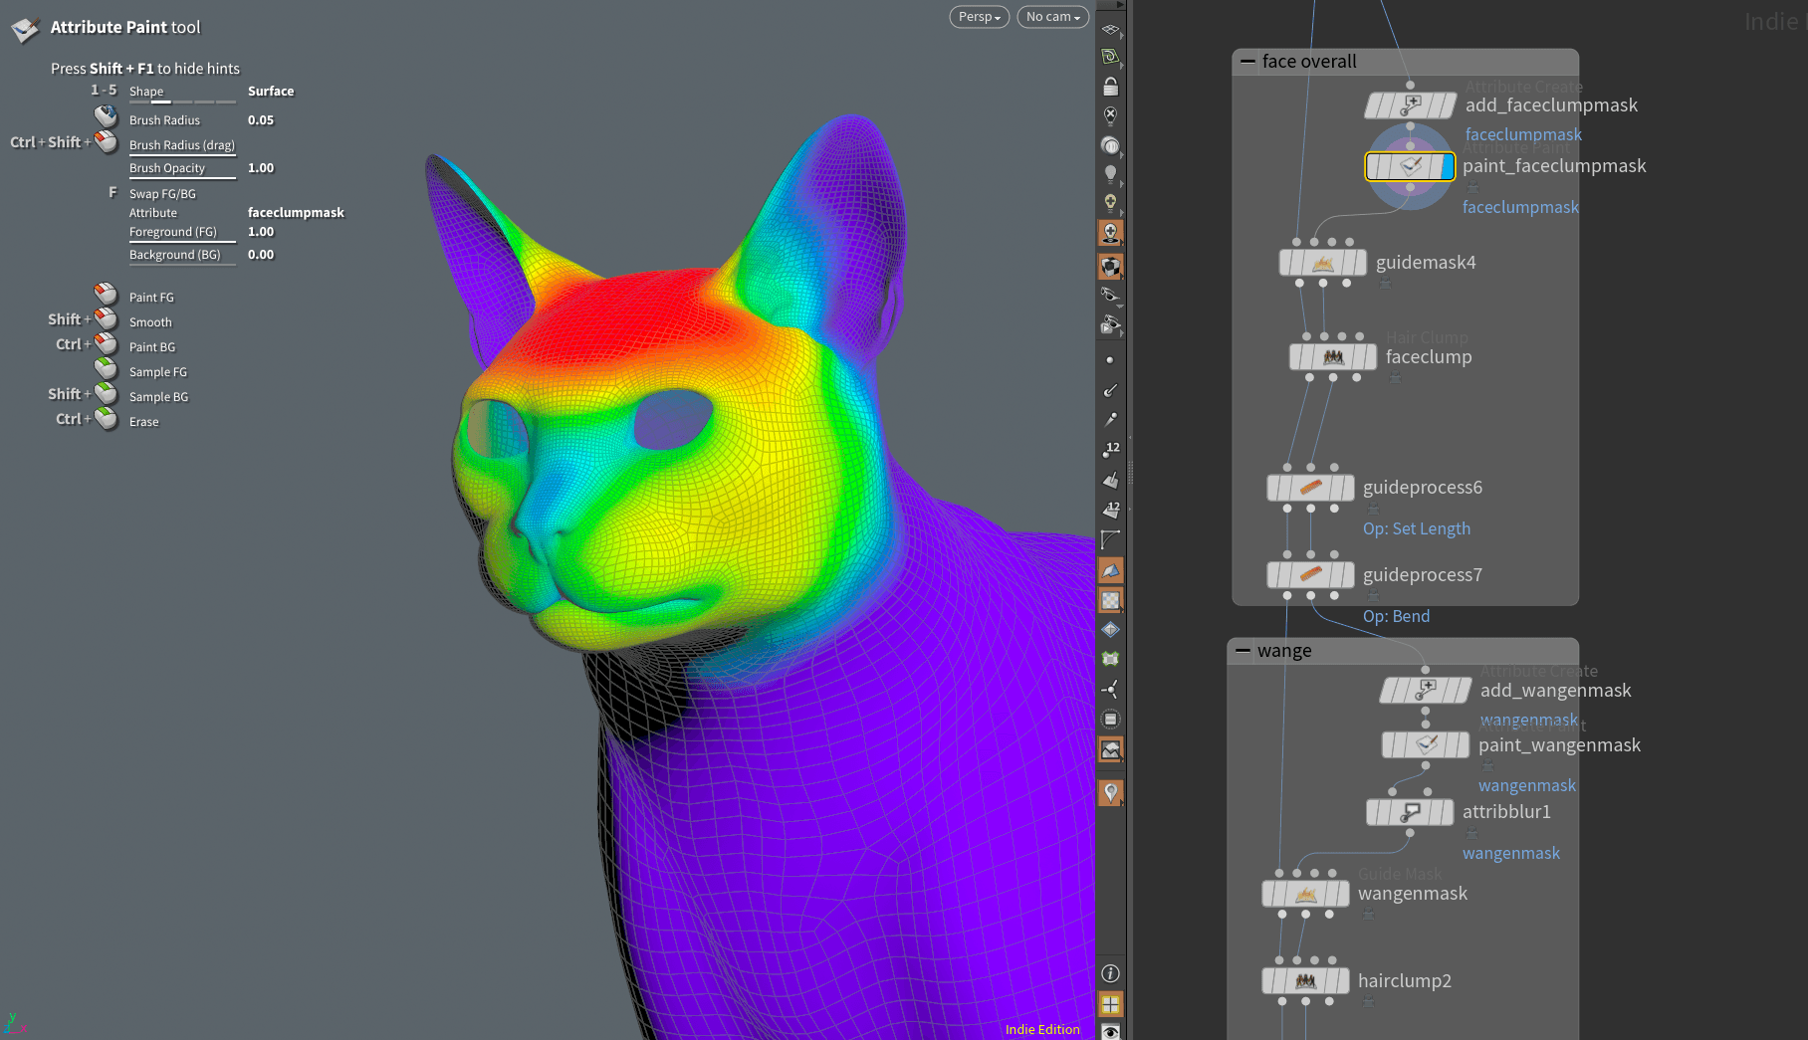Toggle the eye visibility icon at toolbar bottom
1808x1040 pixels.
tap(1110, 1032)
